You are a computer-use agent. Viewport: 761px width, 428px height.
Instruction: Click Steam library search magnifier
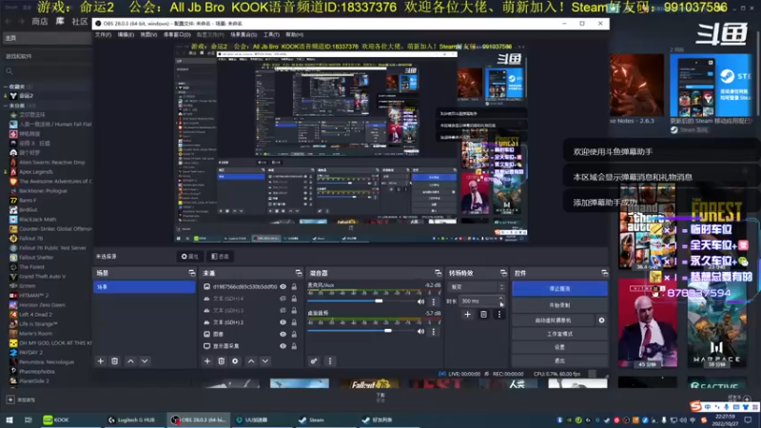10,71
